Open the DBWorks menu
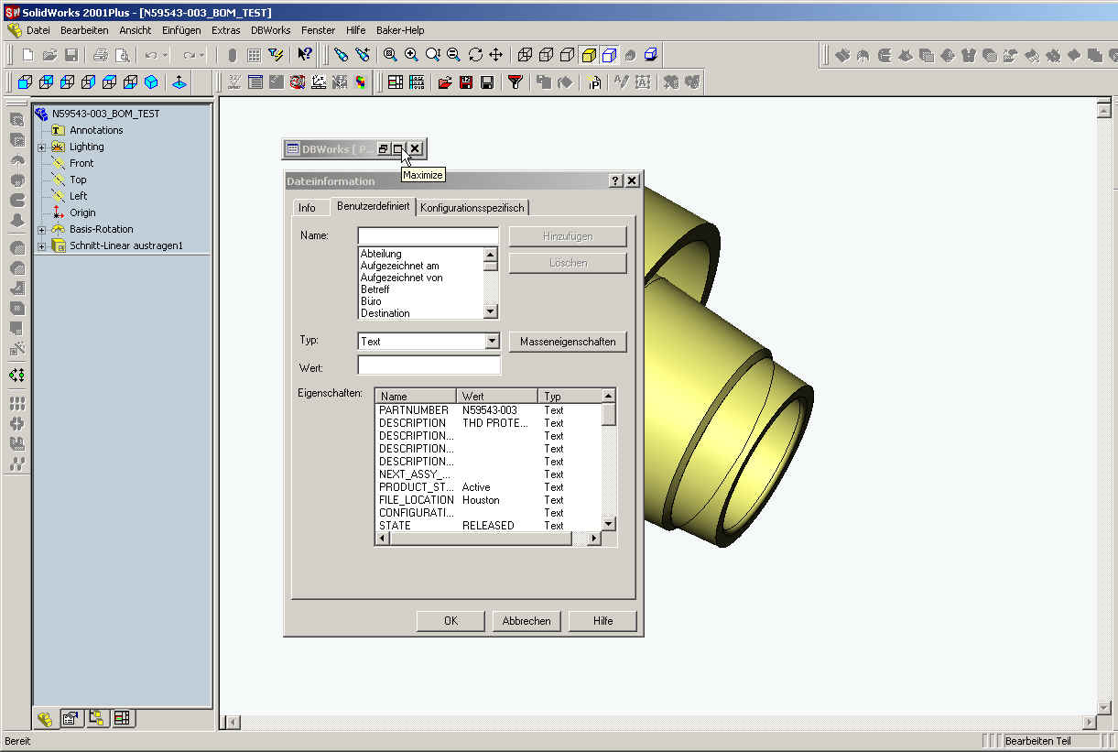 pos(270,30)
